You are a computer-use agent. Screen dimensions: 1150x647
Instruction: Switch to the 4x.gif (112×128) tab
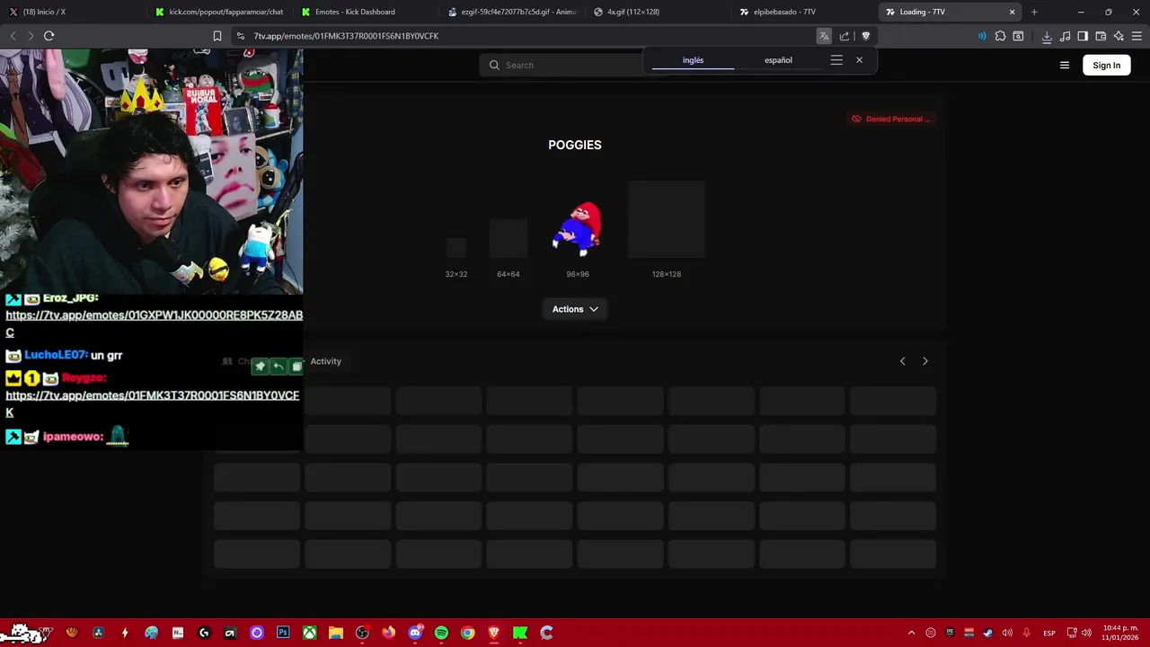(657, 12)
